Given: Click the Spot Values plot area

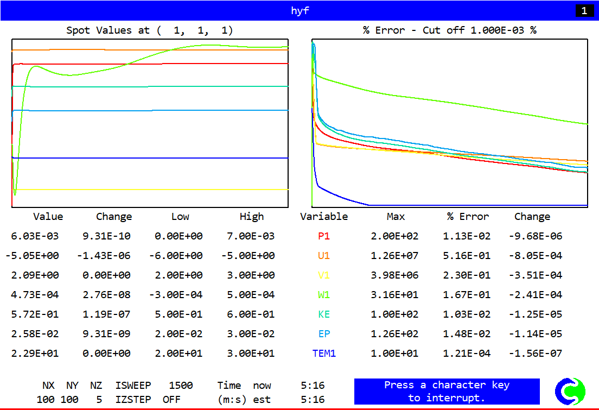Looking at the screenshot, I should 150,123.
